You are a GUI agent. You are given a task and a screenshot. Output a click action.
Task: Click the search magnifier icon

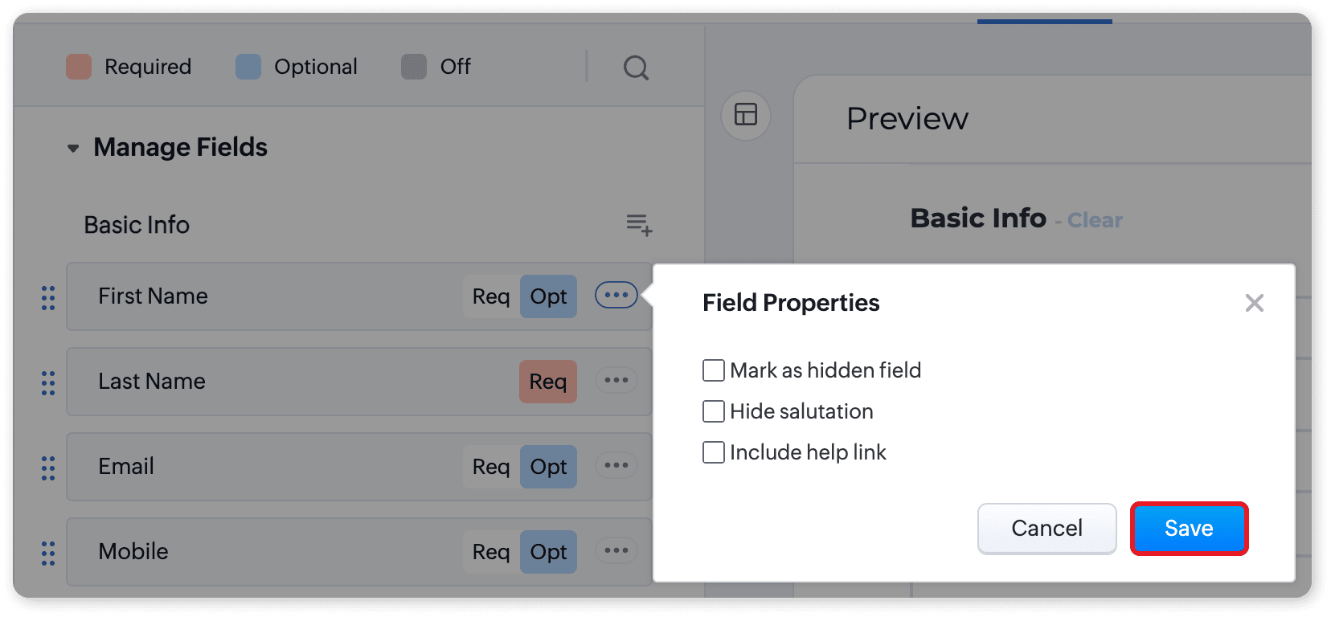coord(636,68)
